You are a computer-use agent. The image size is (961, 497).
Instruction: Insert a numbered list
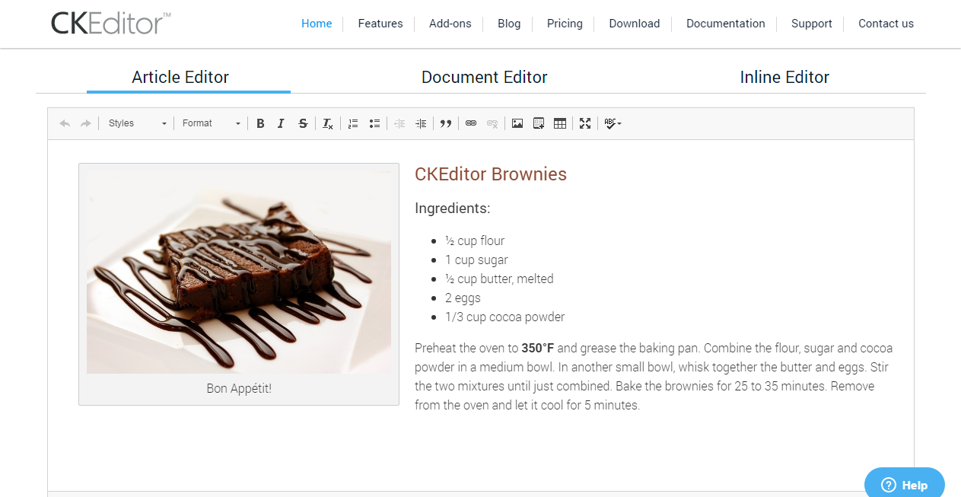point(353,123)
